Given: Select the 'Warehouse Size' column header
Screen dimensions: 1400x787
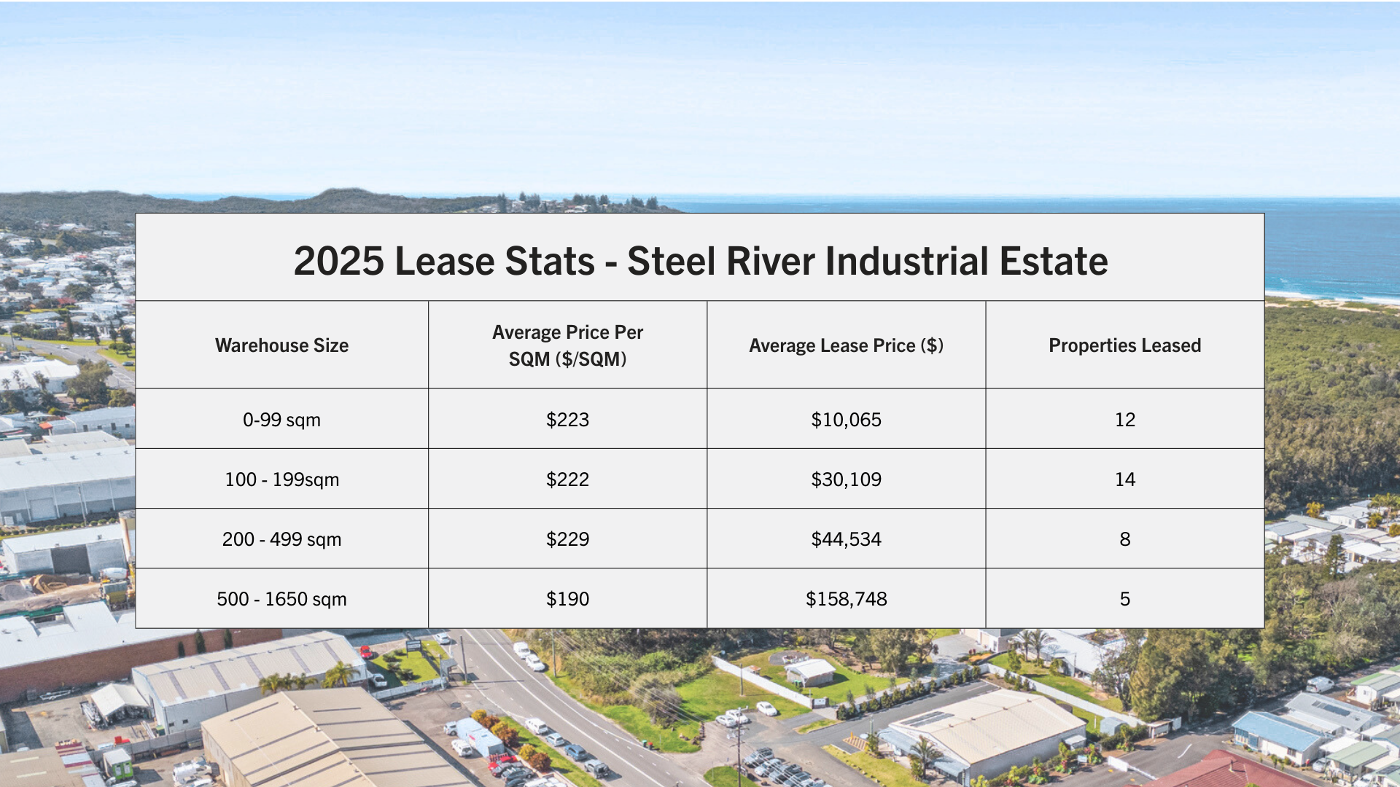Looking at the screenshot, I should coord(281,345).
